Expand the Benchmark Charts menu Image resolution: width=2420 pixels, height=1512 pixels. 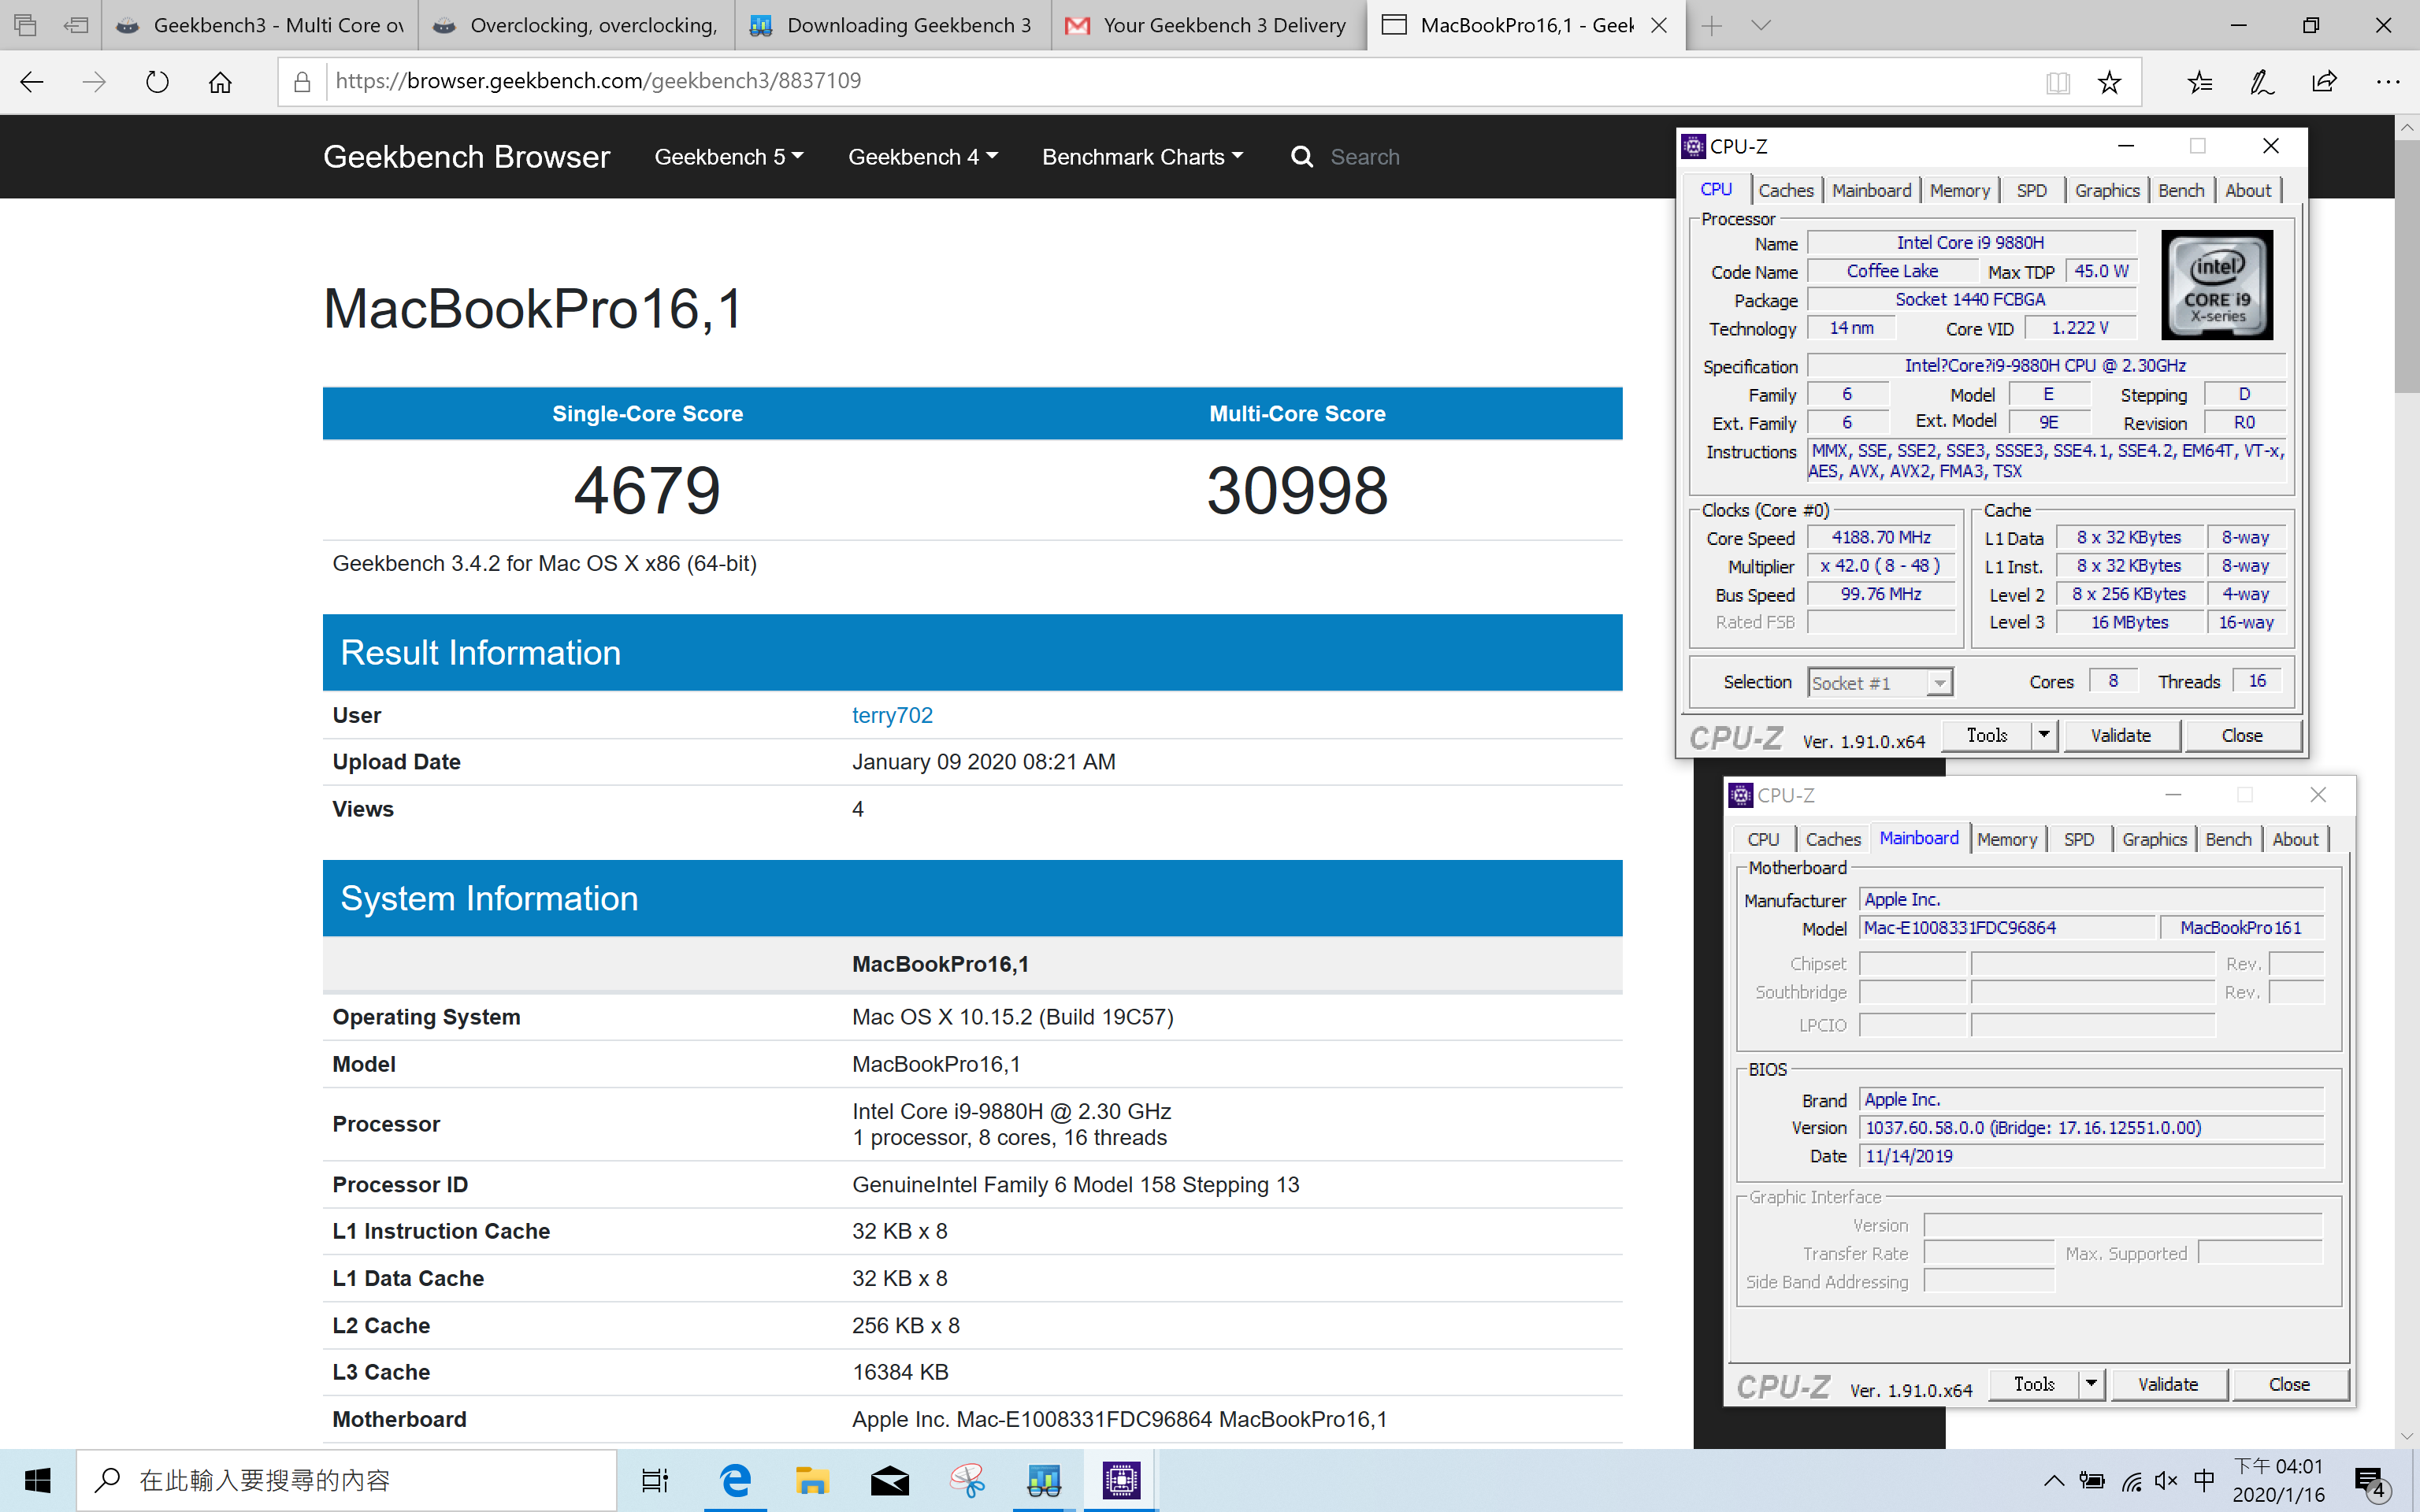pos(1143,157)
